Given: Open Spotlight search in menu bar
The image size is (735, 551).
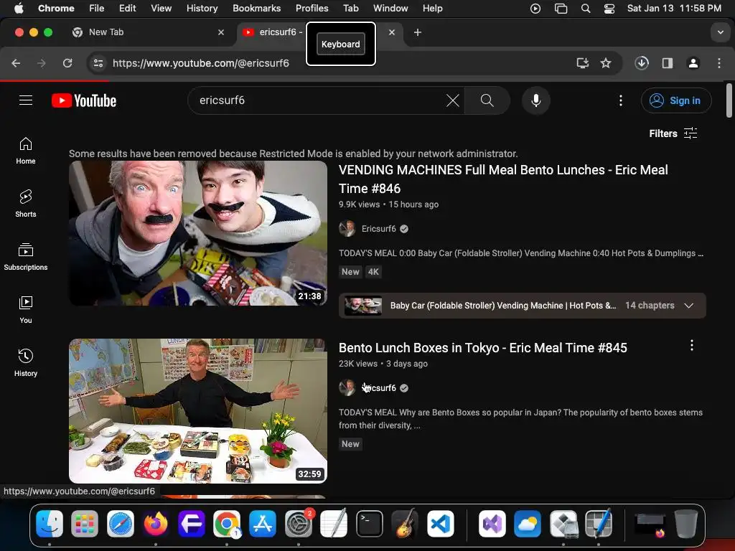Looking at the screenshot, I should 586,8.
